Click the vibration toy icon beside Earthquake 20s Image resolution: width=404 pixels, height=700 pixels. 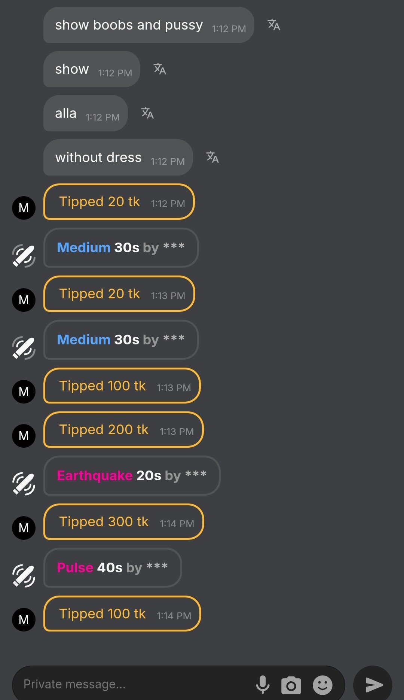24,484
